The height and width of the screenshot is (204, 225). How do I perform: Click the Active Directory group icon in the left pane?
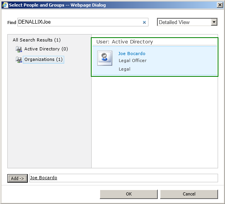[19, 49]
